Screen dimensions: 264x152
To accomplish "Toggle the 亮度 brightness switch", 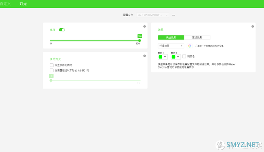I will click(x=62, y=30).
